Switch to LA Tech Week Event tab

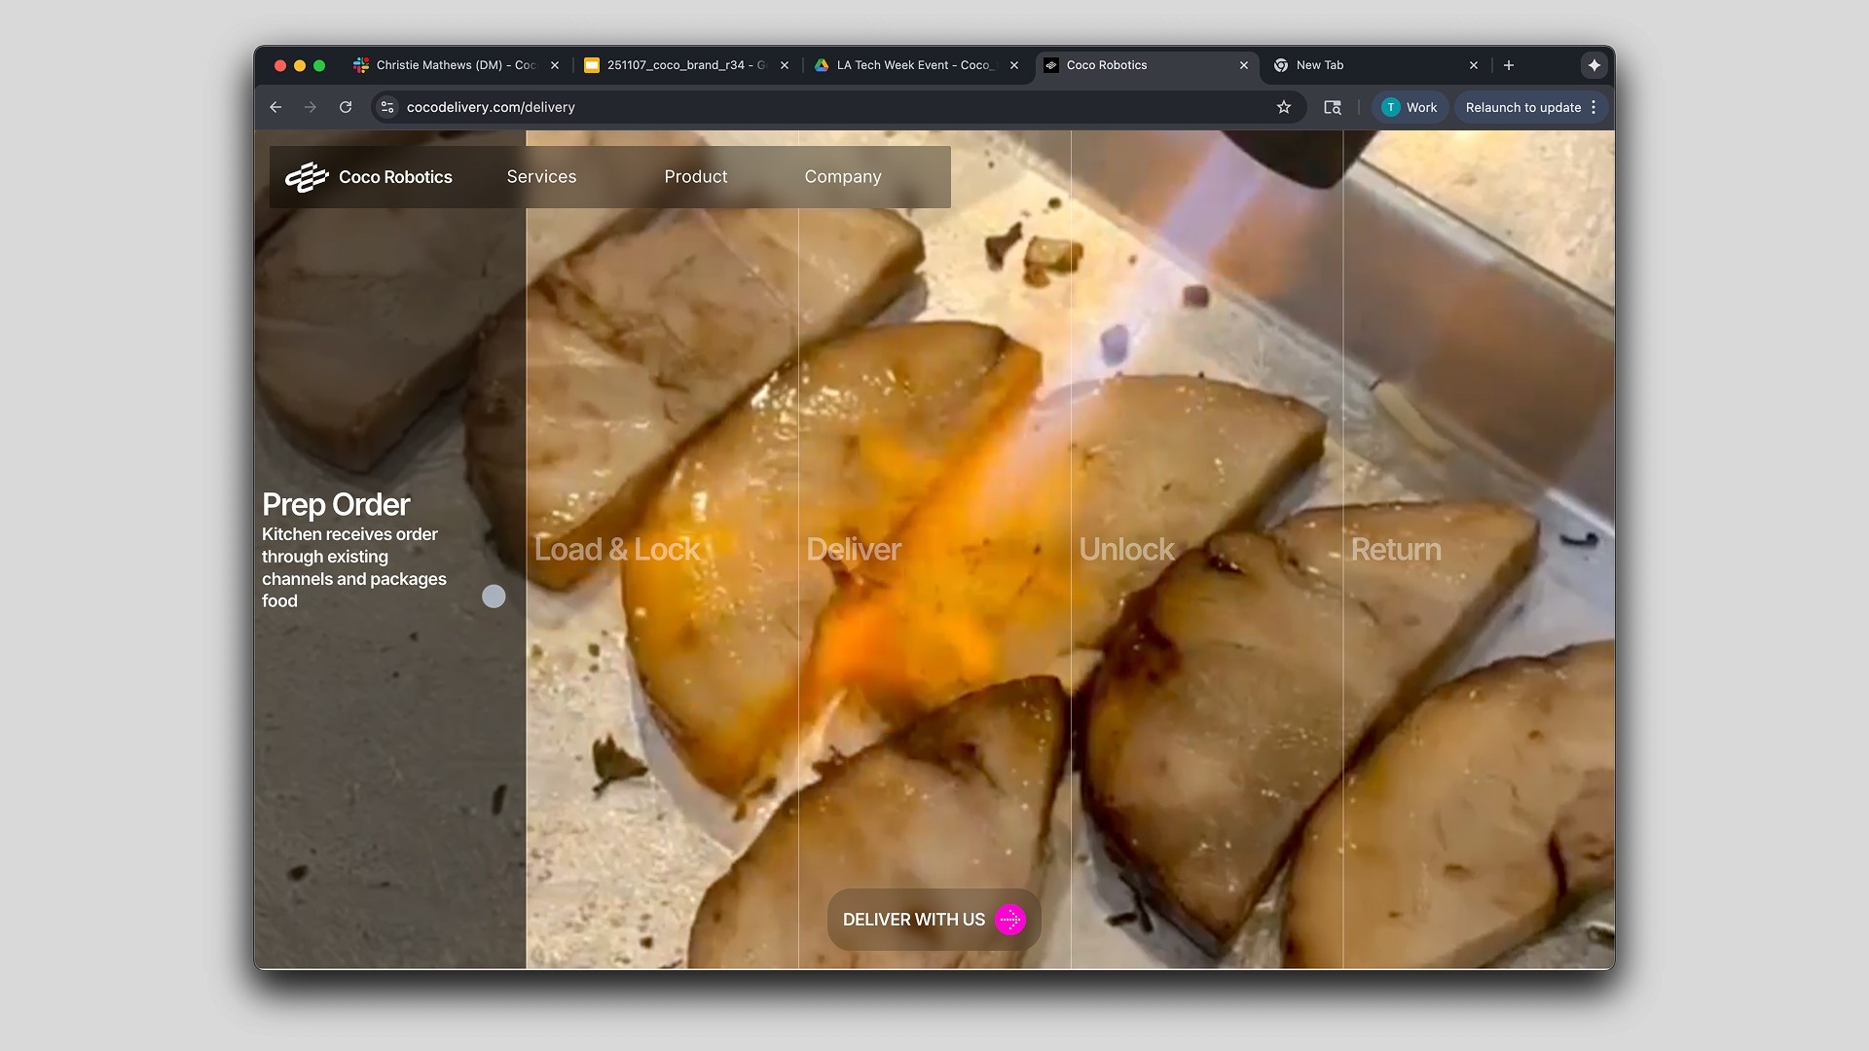[912, 65]
